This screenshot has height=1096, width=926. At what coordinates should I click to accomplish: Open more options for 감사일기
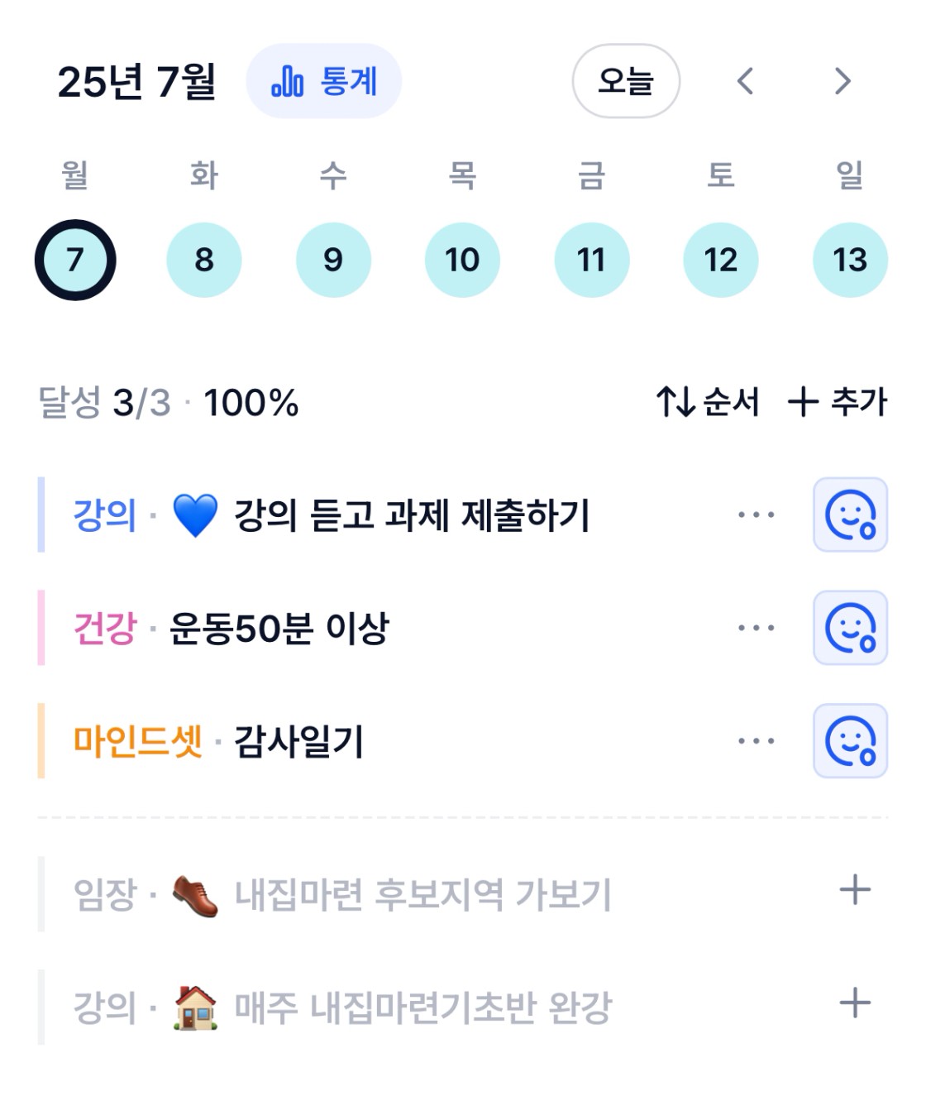757,741
